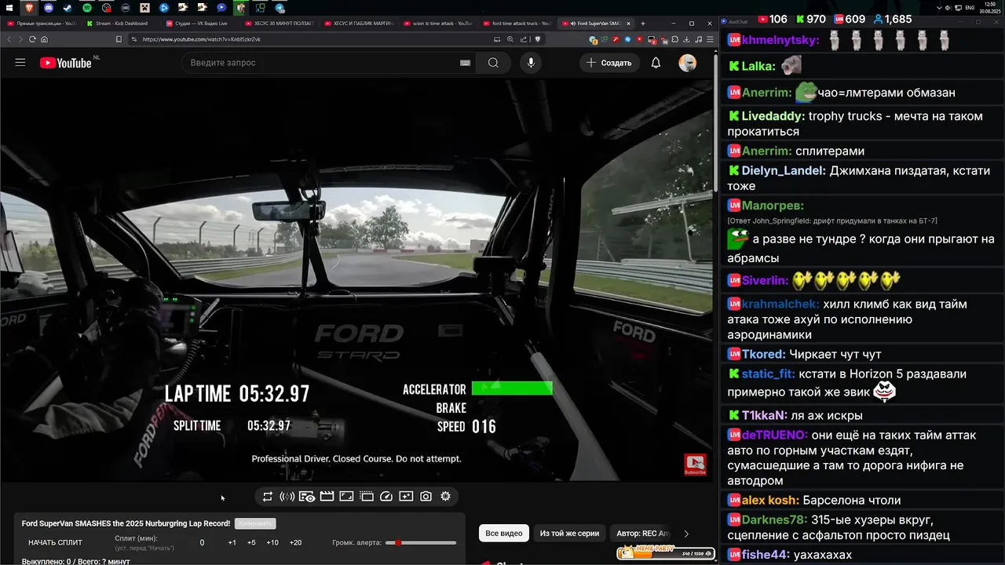Viewport: 1005px width, 565px height.
Task: Toggle the loop icon in video toolbar
Action: click(268, 497)
